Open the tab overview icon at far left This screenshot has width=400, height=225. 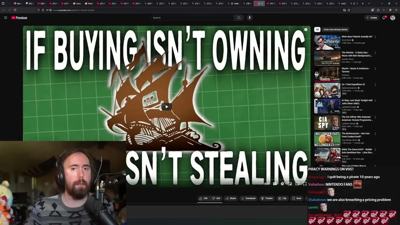click(x=3, y=3)
